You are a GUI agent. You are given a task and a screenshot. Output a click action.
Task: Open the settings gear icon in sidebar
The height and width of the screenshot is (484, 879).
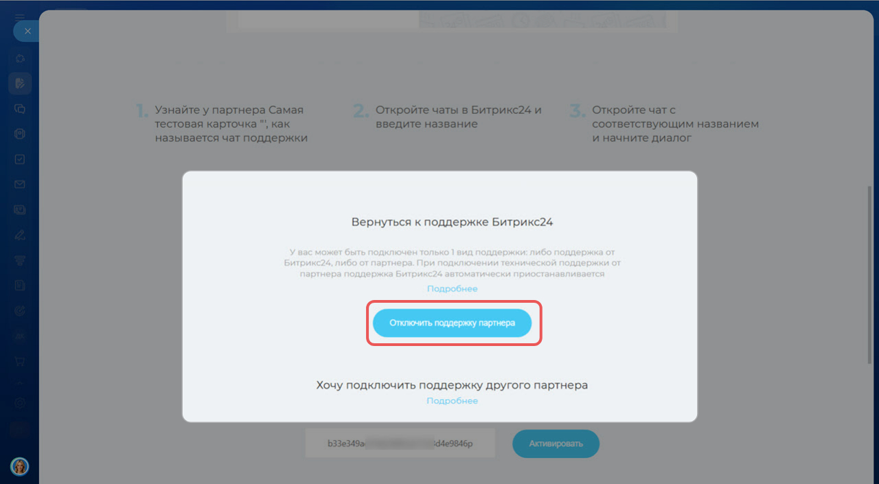(x=20, y=403)
